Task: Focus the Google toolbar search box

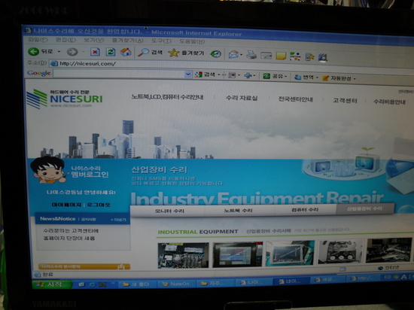Action: tap(119, 74)
